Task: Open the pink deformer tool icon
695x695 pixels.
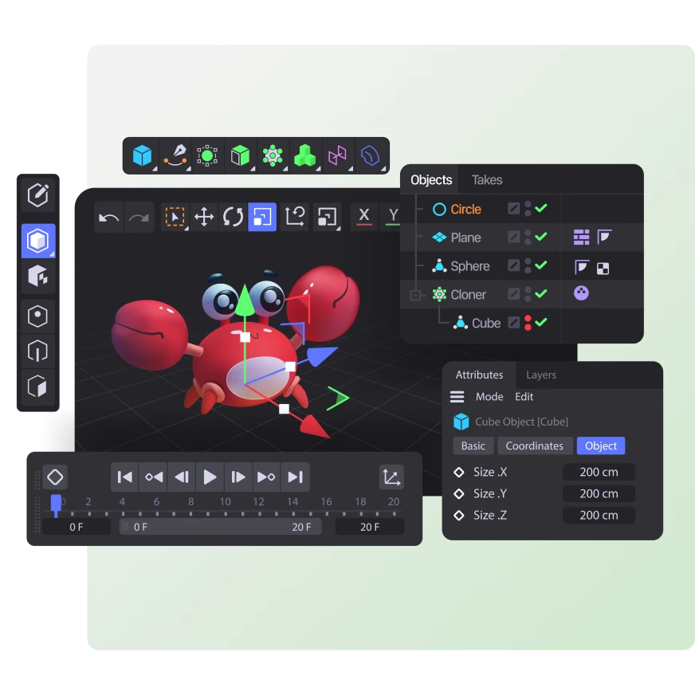Action: [x=338, y=155]
